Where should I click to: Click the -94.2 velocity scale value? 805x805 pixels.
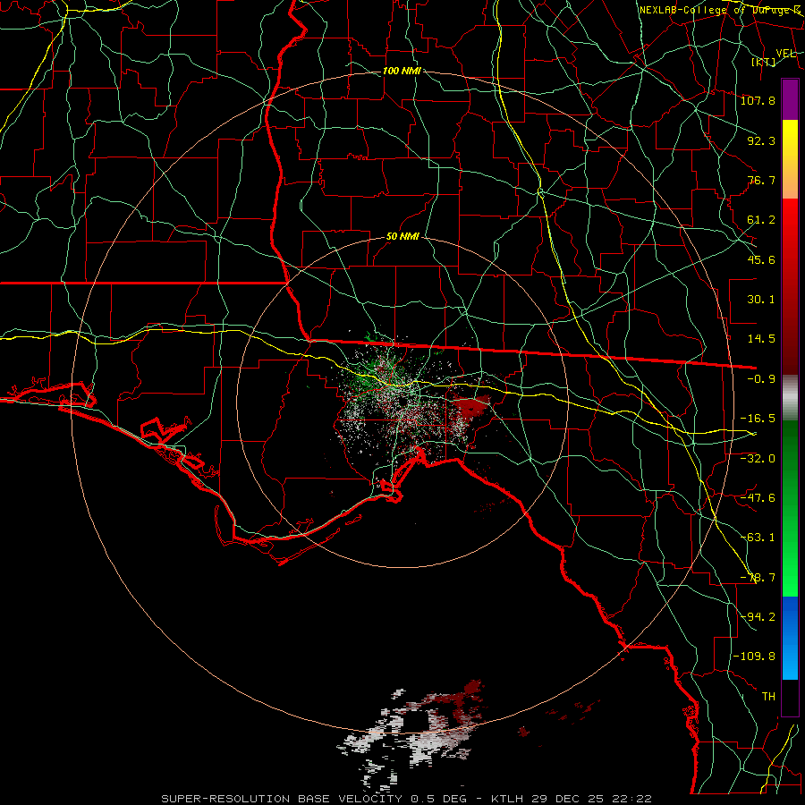coord(758,617)
